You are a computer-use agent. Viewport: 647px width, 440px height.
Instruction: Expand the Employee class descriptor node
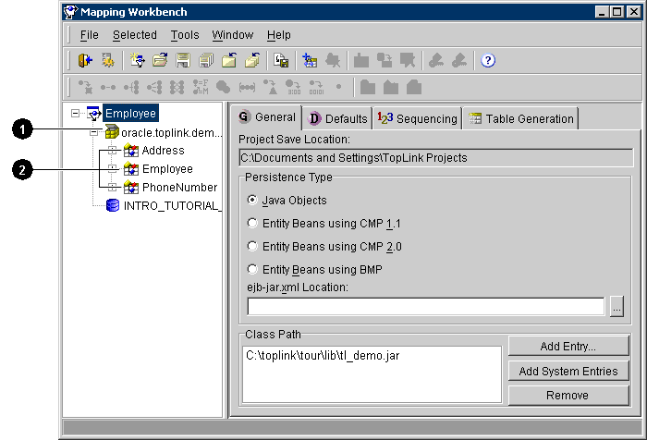click(x=112, y=169)
